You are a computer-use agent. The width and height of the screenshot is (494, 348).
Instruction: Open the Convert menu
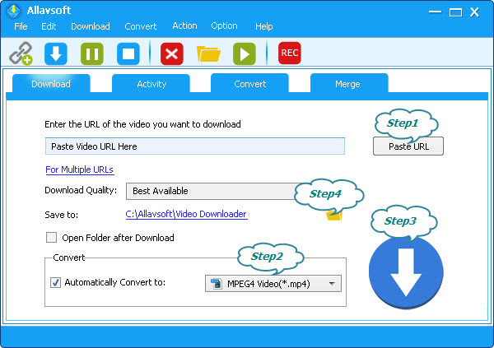(141, 26)
